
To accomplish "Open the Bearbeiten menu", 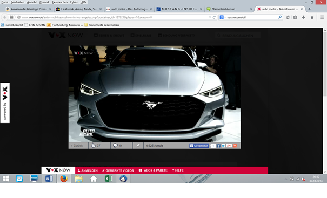I will tap(17, 2).
